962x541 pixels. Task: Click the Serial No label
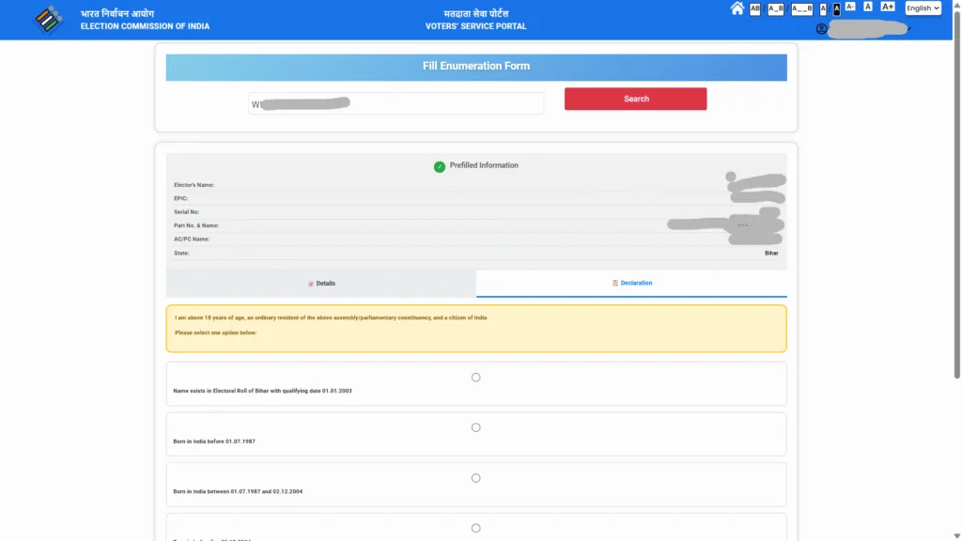(x=187, y=211)
